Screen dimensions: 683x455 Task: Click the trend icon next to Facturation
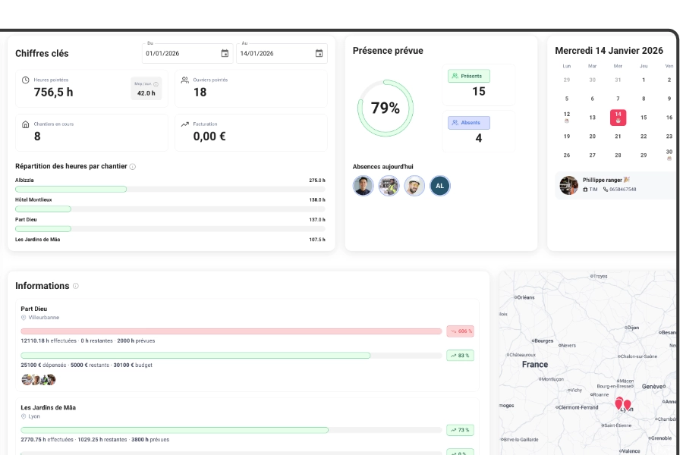click(184, 124)
